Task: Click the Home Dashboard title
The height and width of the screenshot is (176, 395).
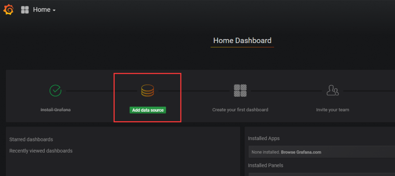Action: point(242,40)
